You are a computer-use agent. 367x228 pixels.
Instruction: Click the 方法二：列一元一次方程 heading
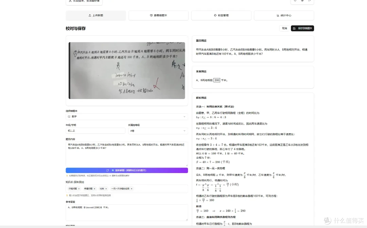tap(210, 168)
